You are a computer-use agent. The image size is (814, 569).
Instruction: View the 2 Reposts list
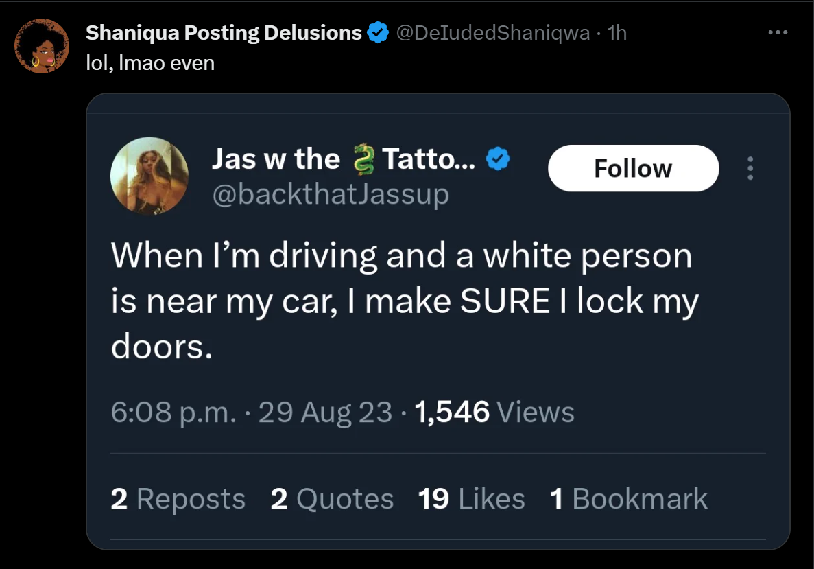178,499
